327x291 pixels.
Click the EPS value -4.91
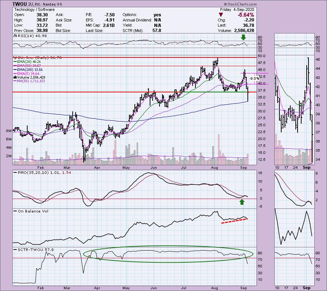tap(110, 20)
